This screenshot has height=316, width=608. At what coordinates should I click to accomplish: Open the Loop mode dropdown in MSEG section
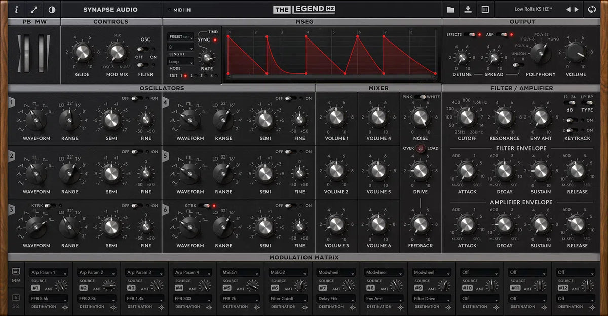180,61
